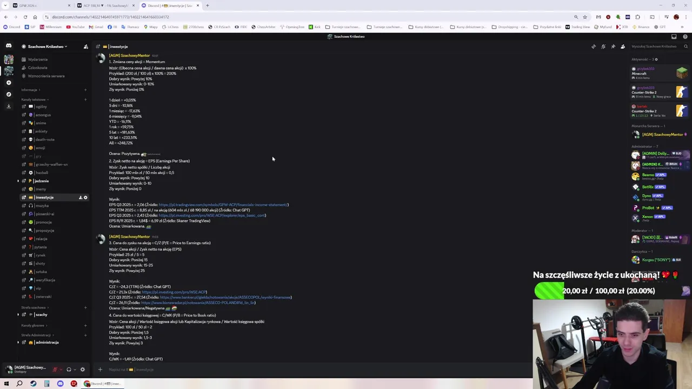Screen dimensions: 692x389
Task: Open Wydarzenia in the sidebar
Action: coord(38,59)
